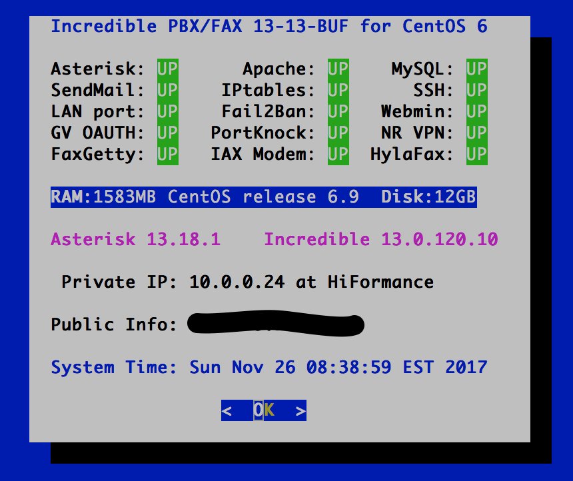This screenshot has width=573, height=481.
Task: Click the UP status next to IAX Modem
Action: click(x=338, y=155)
